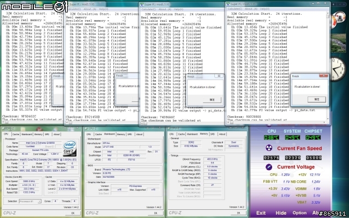Click the slideshow picture gadget in the sidebar
The height and width of the screenshot is (218, 349).
point(339,43)
